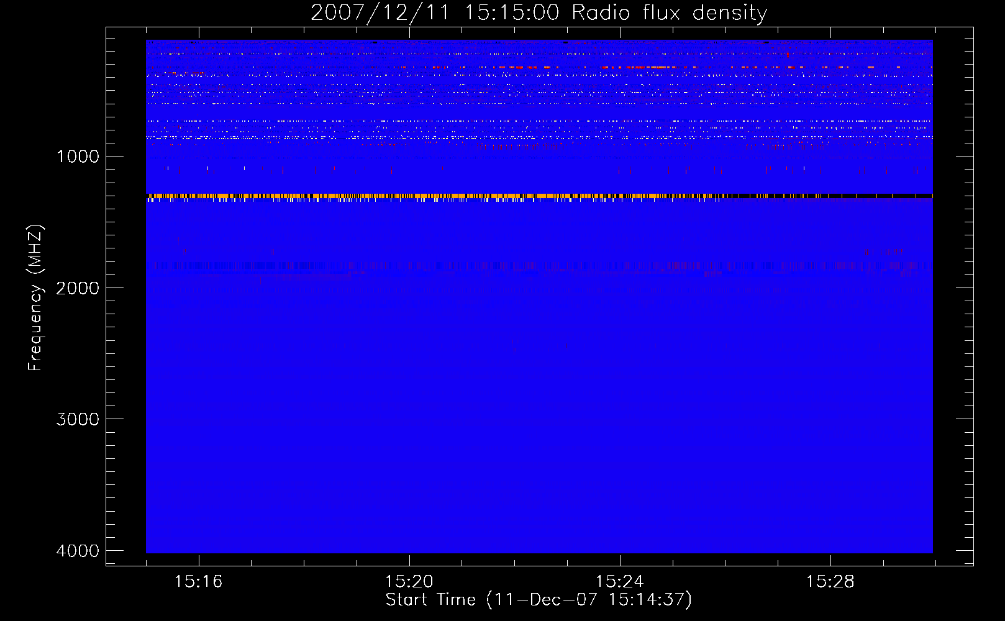
Task: Click the "Frequency (MHZ)" axis label
Action: (x=35, y=297)
